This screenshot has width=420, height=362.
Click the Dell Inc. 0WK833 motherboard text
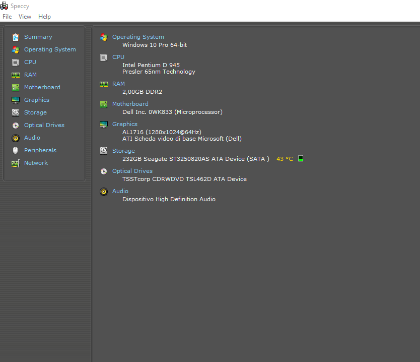click(x=173, y=112)
